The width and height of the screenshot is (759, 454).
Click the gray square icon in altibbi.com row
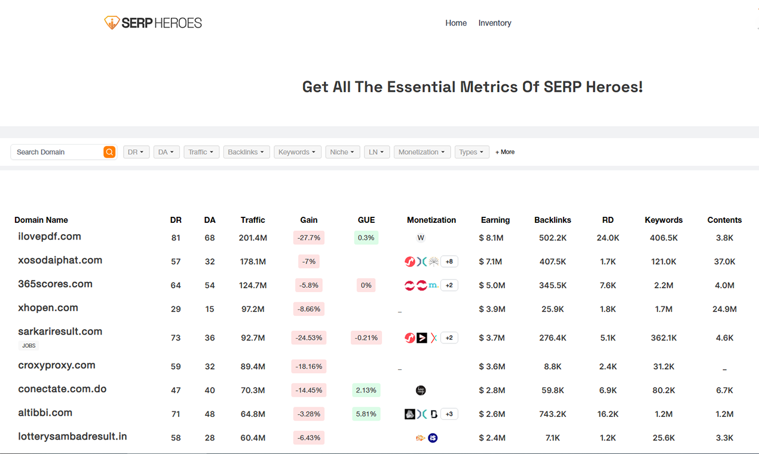click(x=410, y=414)
